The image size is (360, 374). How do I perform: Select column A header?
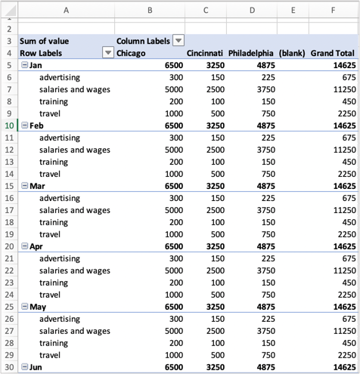click(66, 10)
